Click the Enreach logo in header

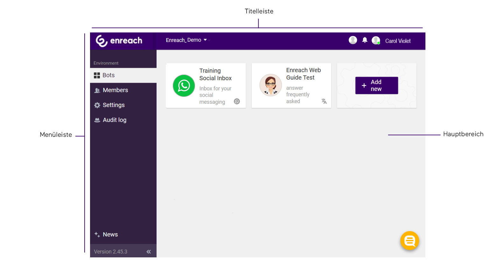click(119, 41)
